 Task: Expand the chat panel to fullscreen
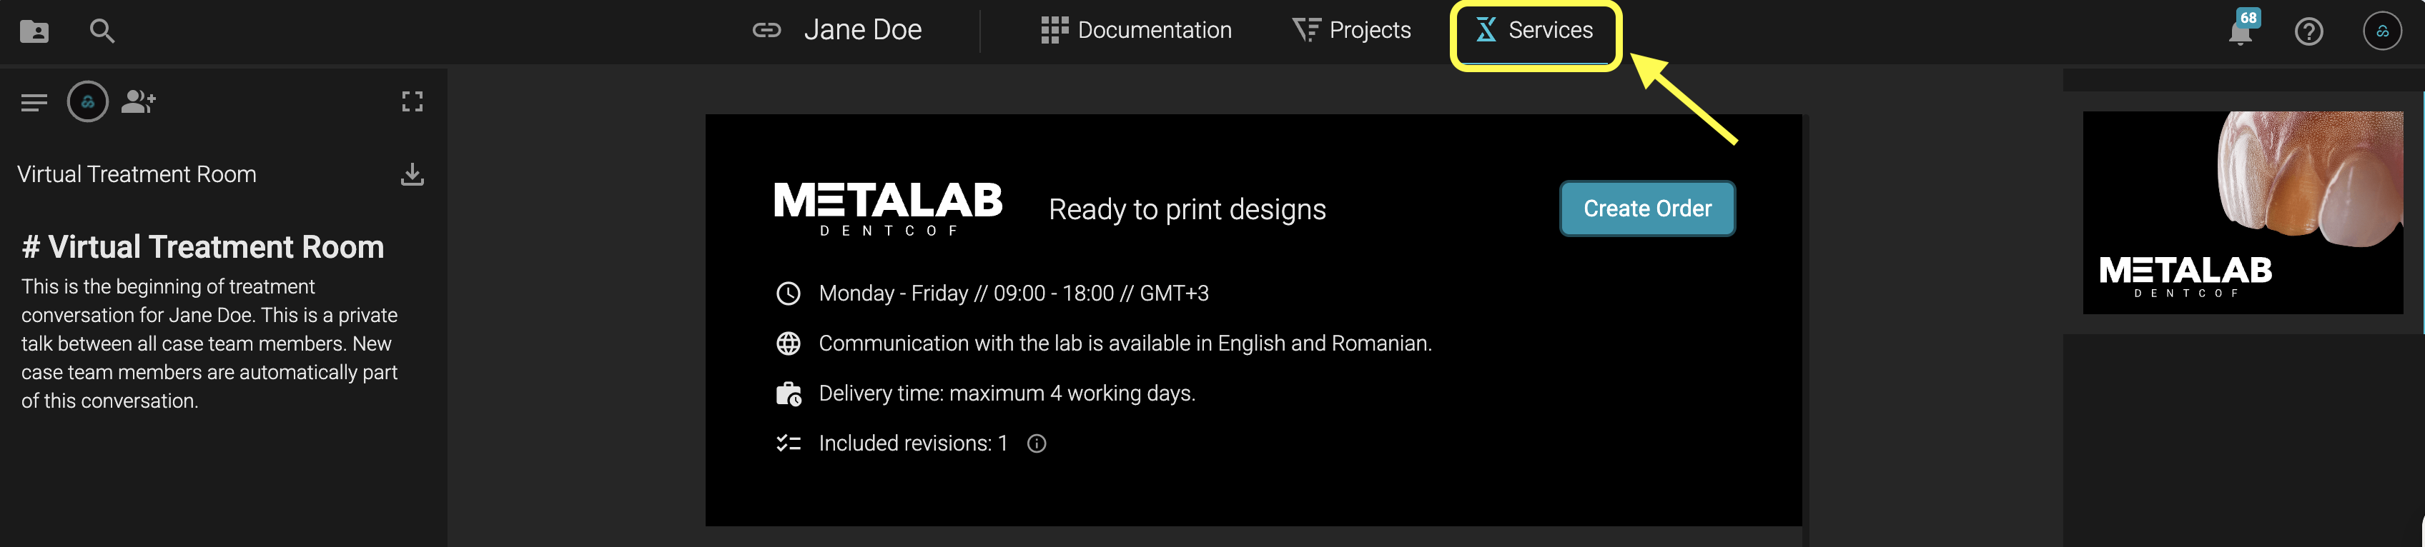click(x=413, y=101)
